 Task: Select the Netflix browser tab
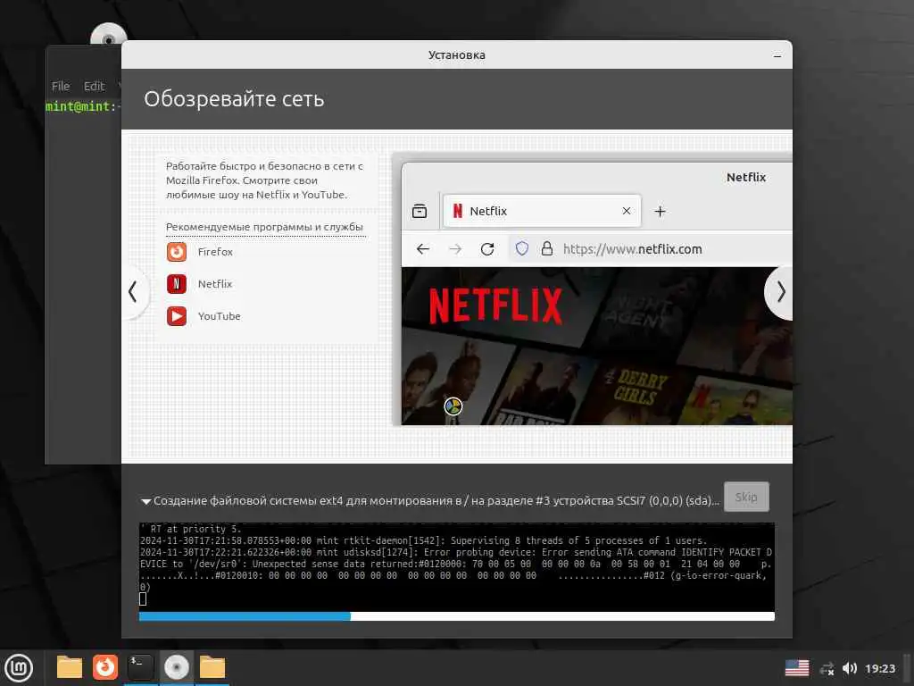point(542,211)
